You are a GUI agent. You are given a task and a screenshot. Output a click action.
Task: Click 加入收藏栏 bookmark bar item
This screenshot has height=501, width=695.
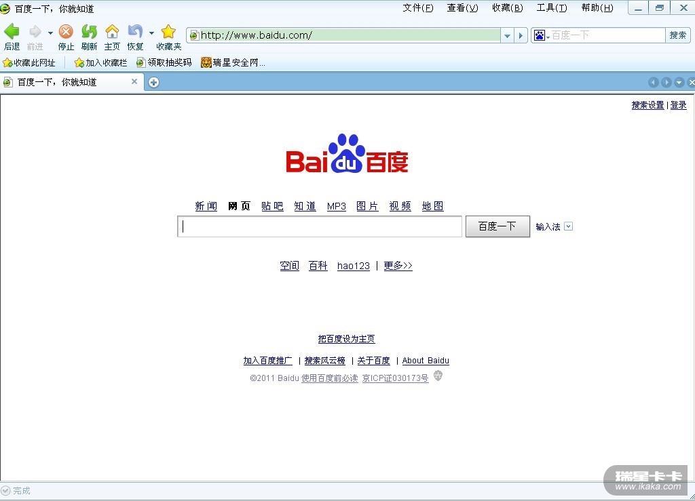click(x=100, y=63)
